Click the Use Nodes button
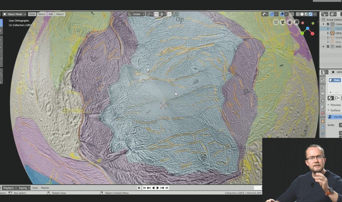 coord(336,117)
